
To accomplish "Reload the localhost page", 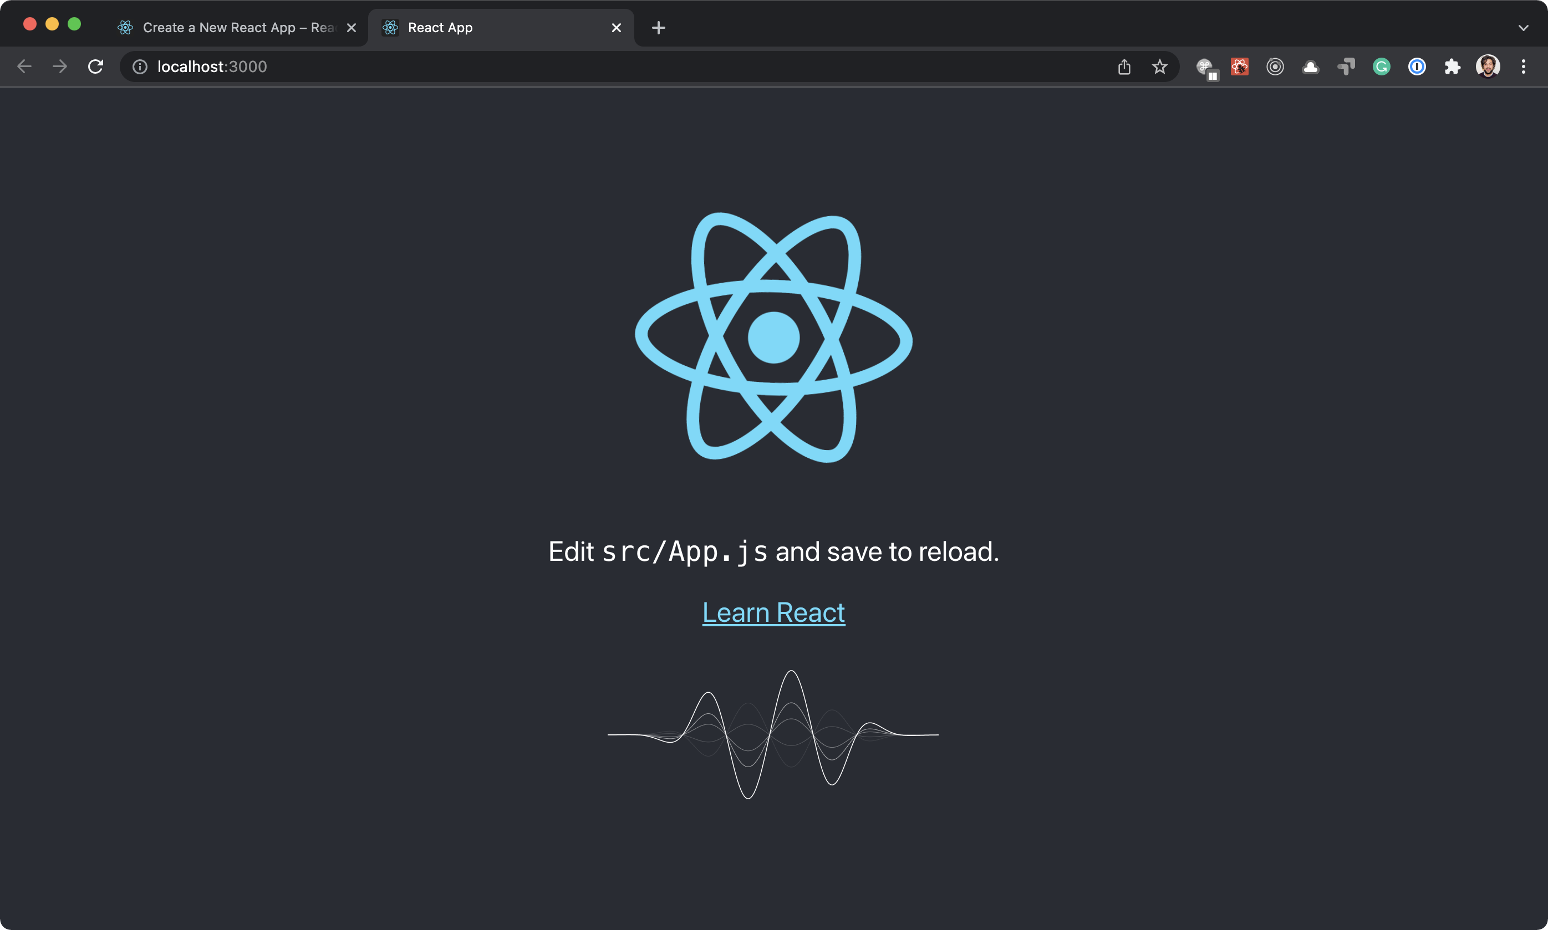I will [95, 67].
